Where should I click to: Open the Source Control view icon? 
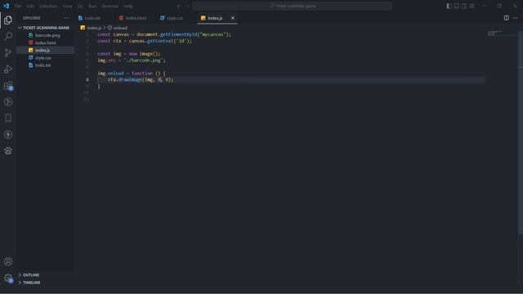coord(8,52)
